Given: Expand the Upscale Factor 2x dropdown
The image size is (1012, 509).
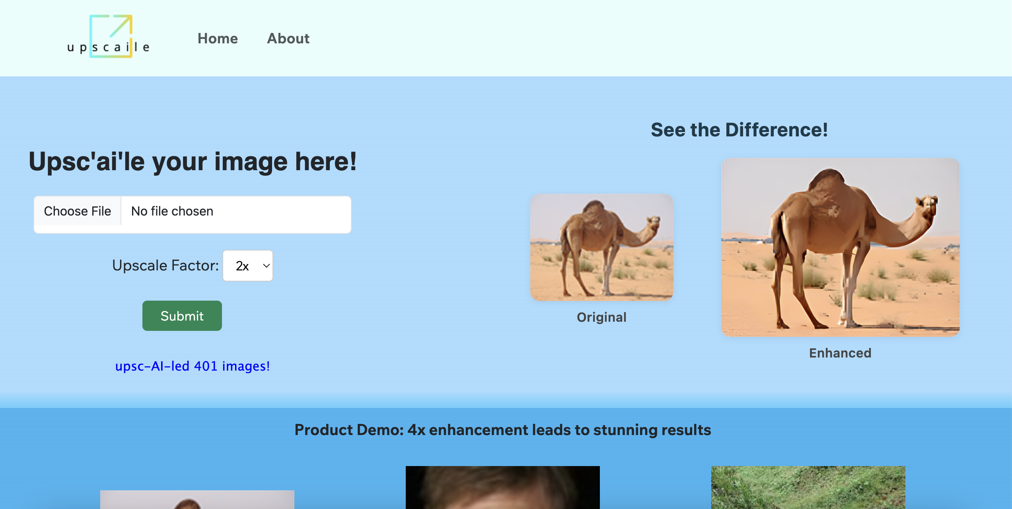Looking at the screenshot, I should (247, 266).
